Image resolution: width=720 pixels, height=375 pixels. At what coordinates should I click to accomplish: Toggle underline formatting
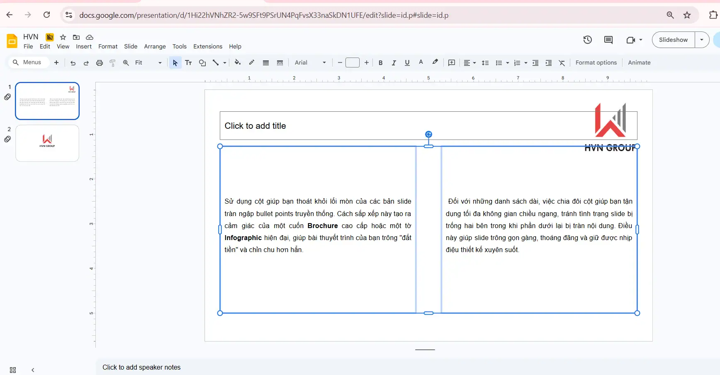(407, 62)
